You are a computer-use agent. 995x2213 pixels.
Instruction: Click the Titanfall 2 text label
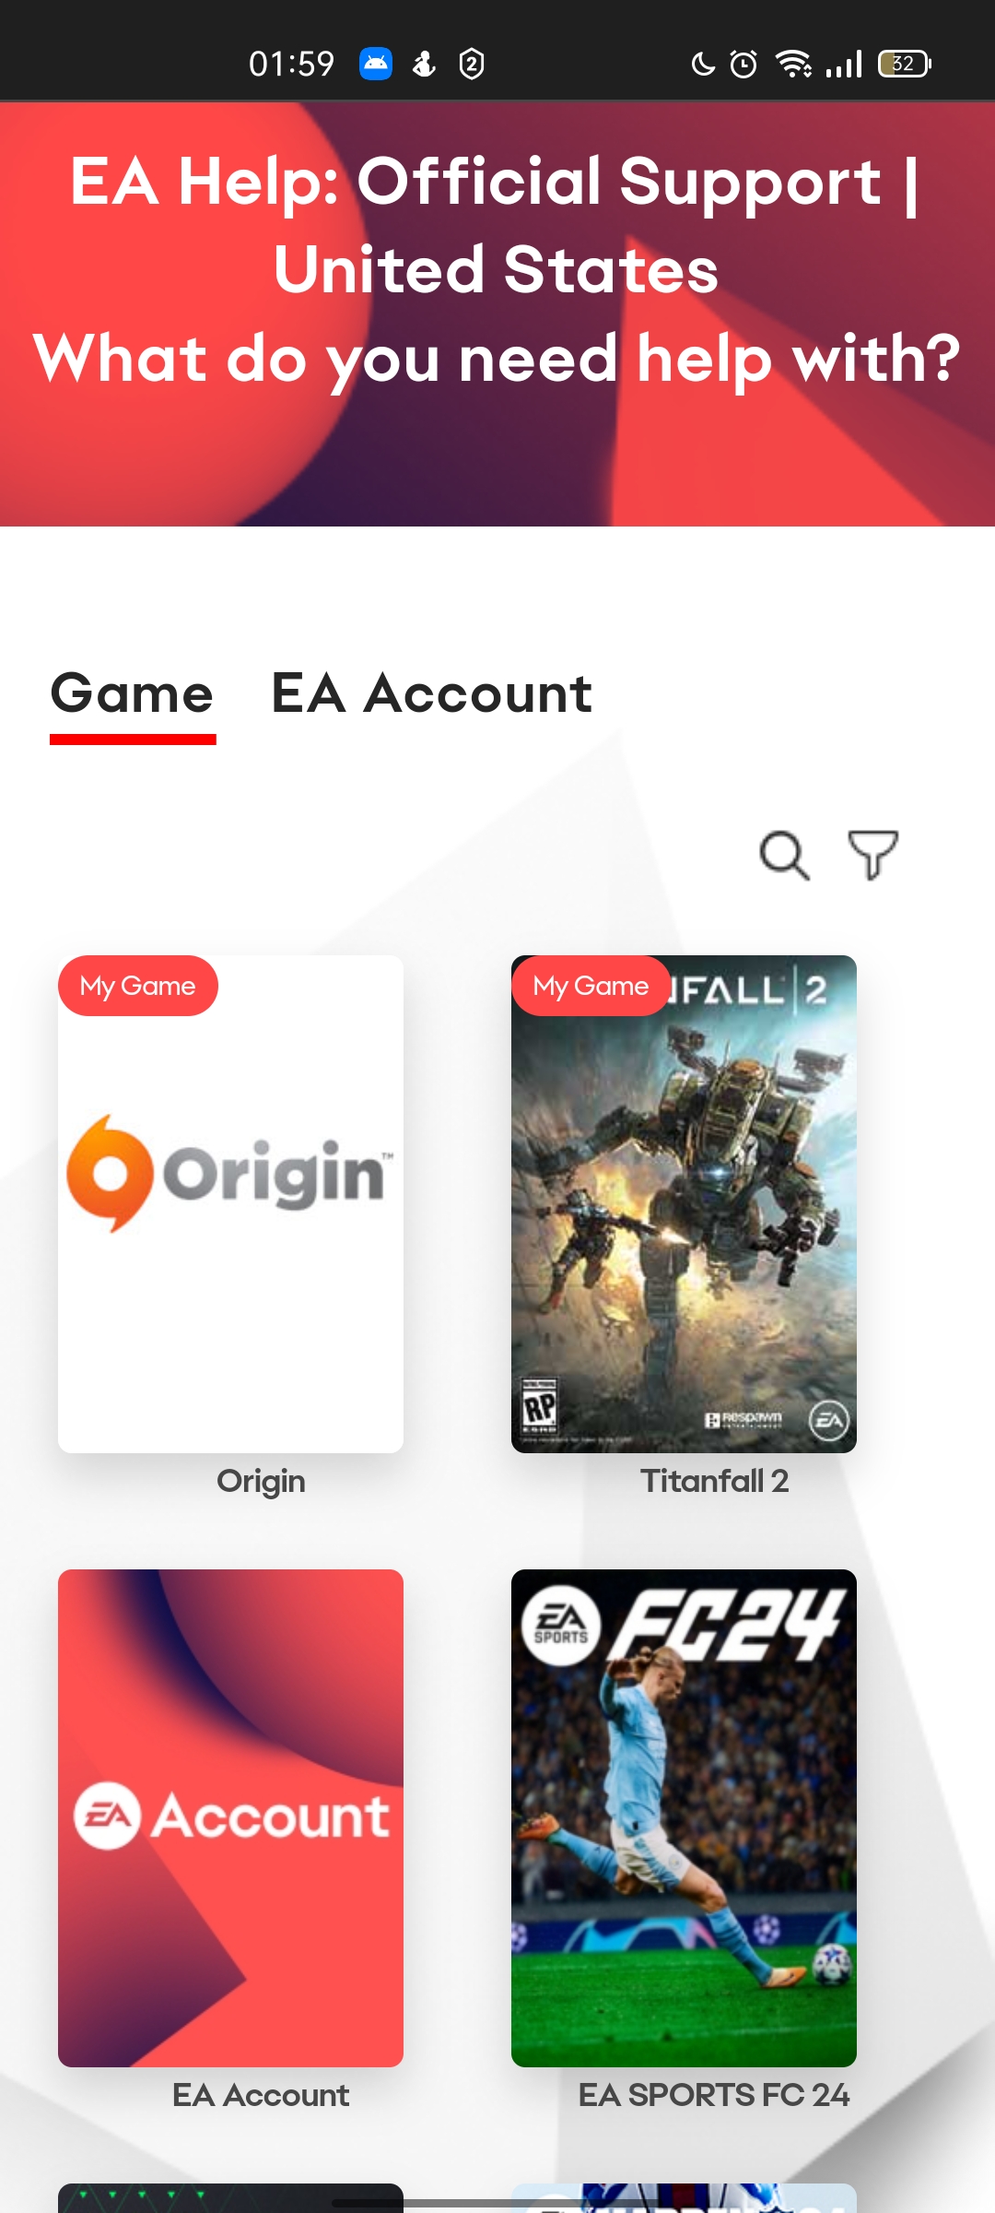[714, 1481]
